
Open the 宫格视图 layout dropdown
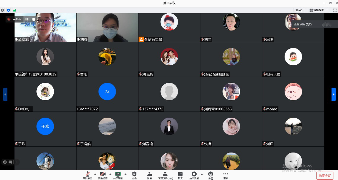click(x=319, y=10)
